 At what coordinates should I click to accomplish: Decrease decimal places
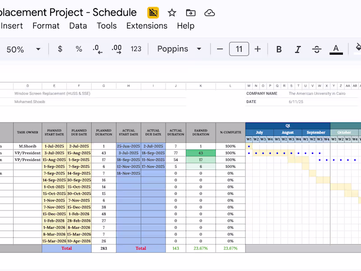tap(98, 49)
